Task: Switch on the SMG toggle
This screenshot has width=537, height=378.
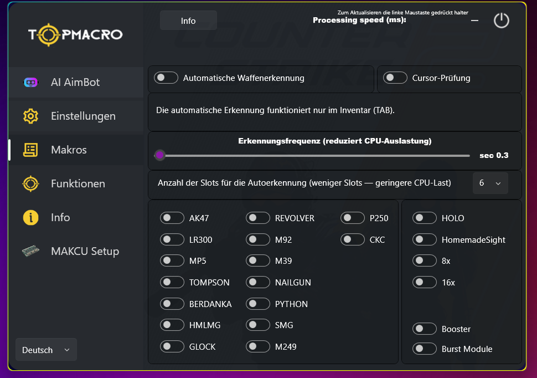Action: (258, 325)
